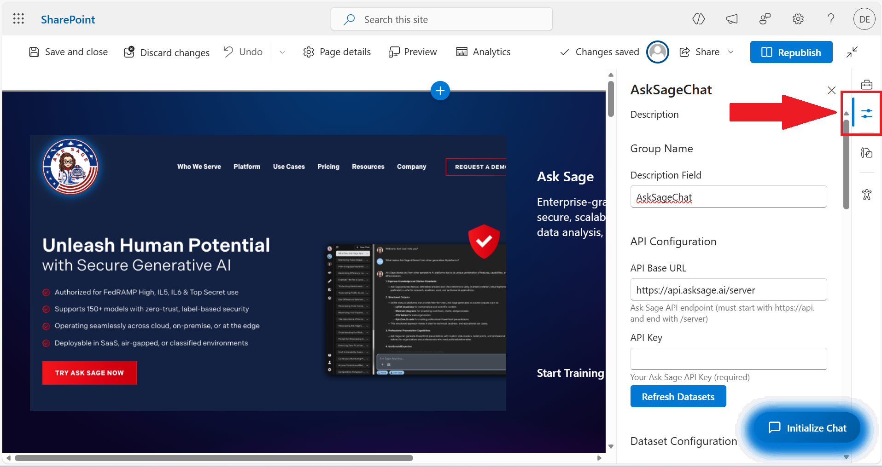Click the canvas scroll down arrow
Viewport: 882px width, 467px height.
pyautogui.click(x=611, y=446)
